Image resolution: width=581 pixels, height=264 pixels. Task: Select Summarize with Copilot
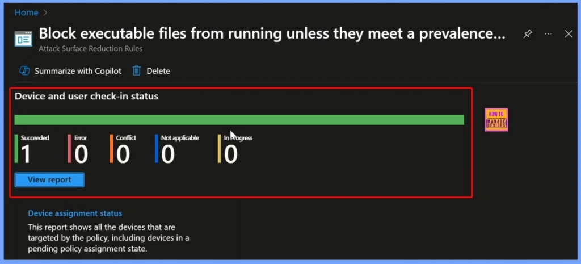78,71
